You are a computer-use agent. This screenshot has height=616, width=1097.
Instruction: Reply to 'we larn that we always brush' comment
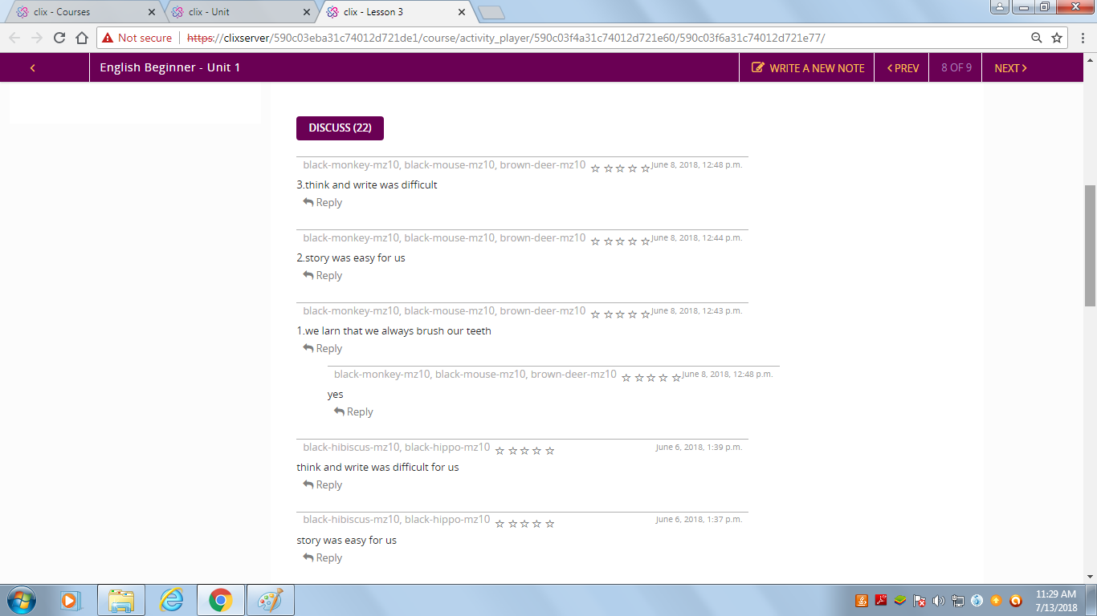[x=322, y=349]
